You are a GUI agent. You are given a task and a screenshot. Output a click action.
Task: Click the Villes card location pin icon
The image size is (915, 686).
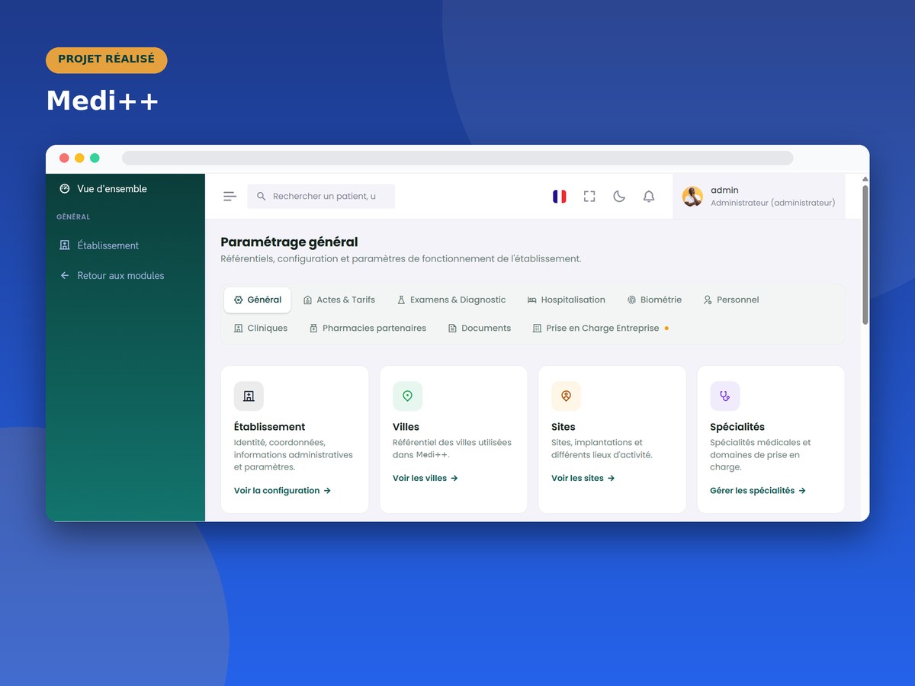[x=407, y=396]
